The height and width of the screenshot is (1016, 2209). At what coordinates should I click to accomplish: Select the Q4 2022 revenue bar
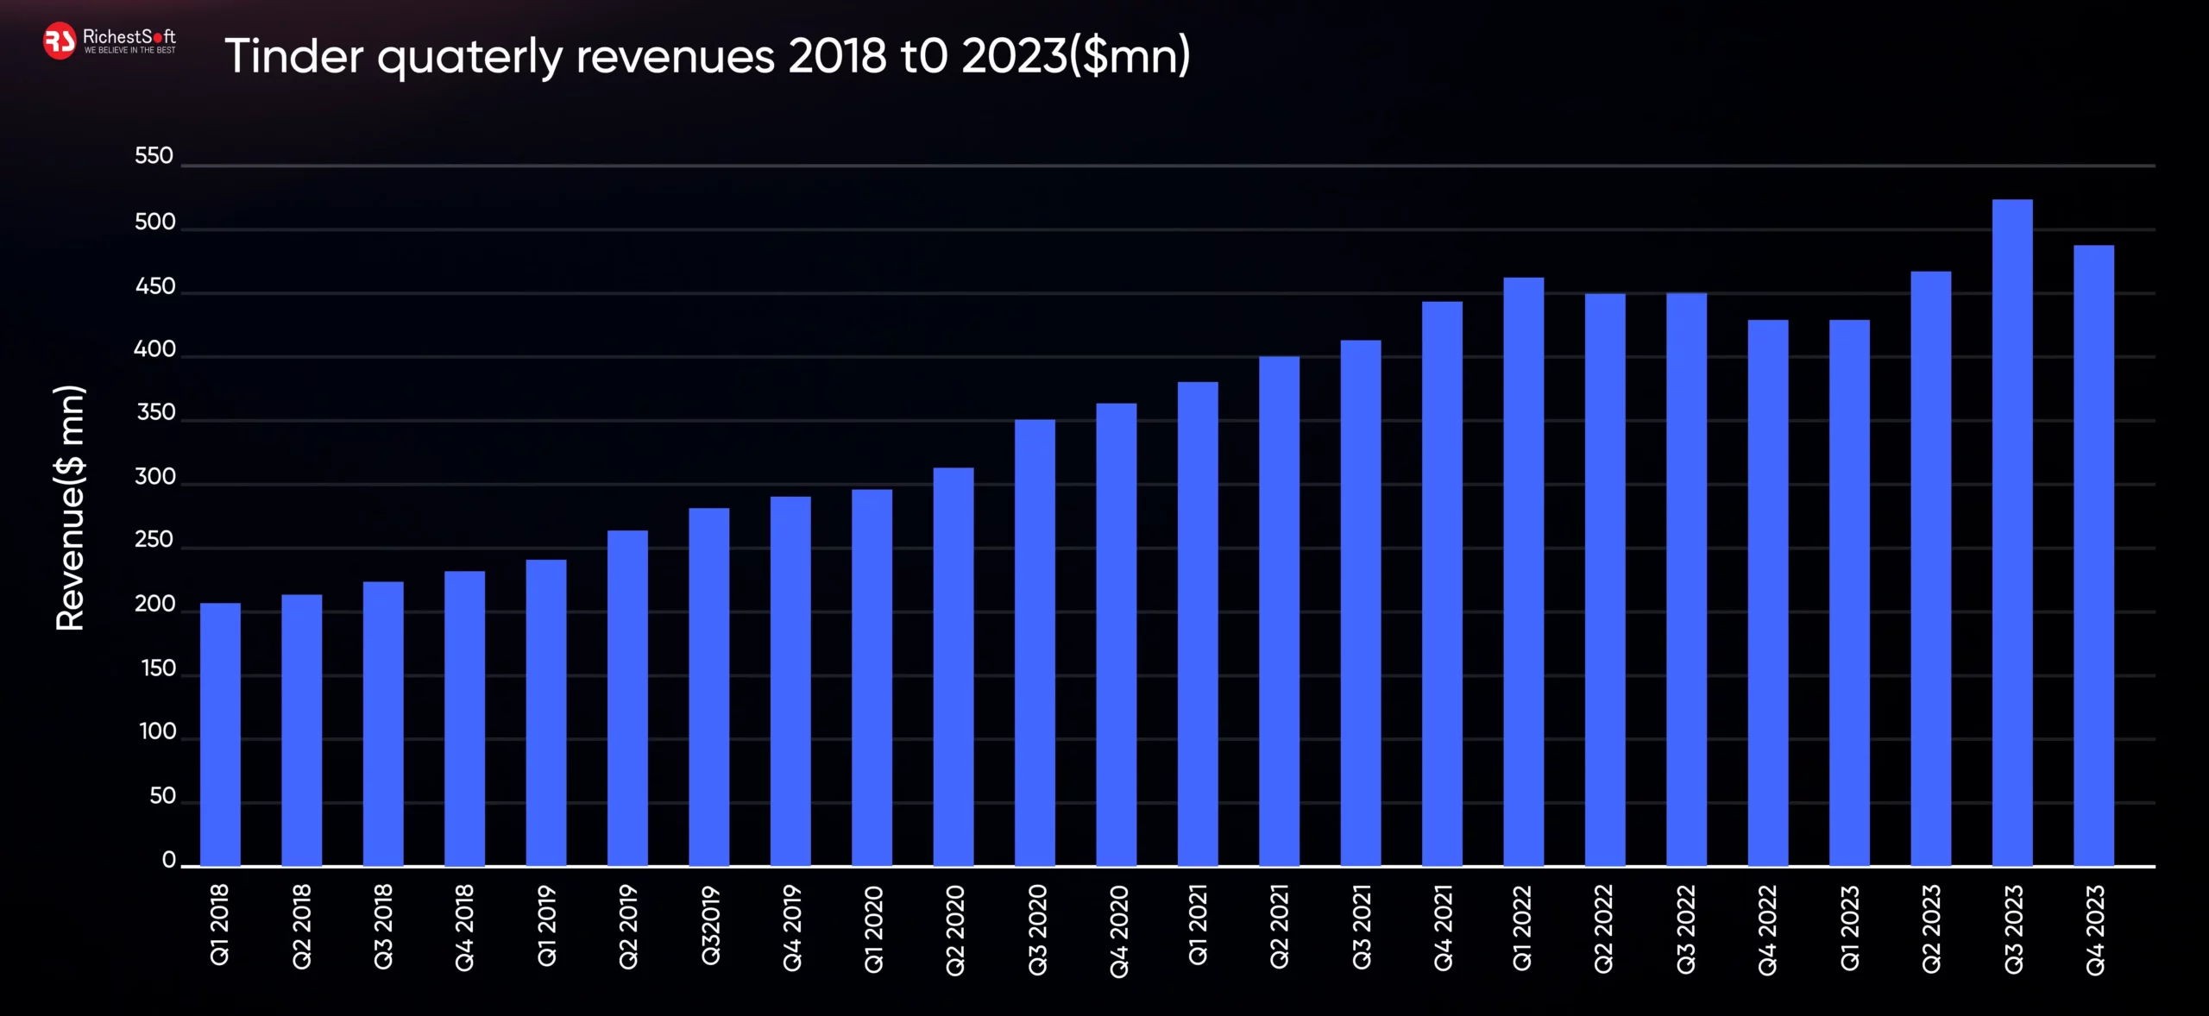[x=1768, y=593]
